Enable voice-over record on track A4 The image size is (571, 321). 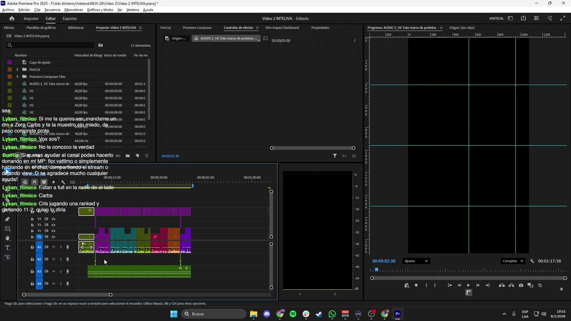(x=68, y=284)
